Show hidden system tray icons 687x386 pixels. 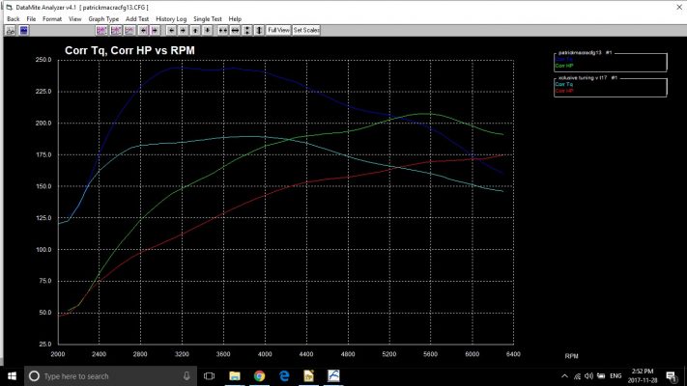564,376
